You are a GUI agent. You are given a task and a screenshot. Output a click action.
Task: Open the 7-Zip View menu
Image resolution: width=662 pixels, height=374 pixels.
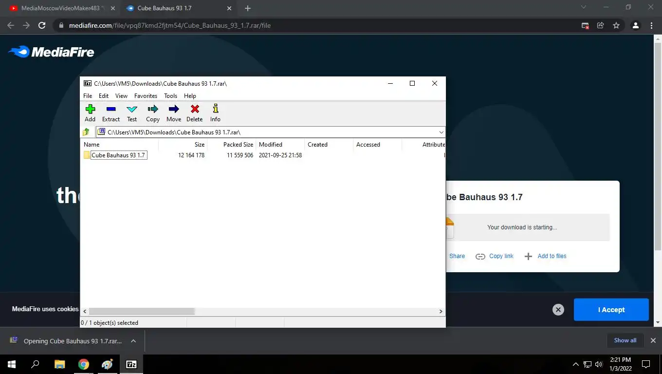tap(121, 96)
